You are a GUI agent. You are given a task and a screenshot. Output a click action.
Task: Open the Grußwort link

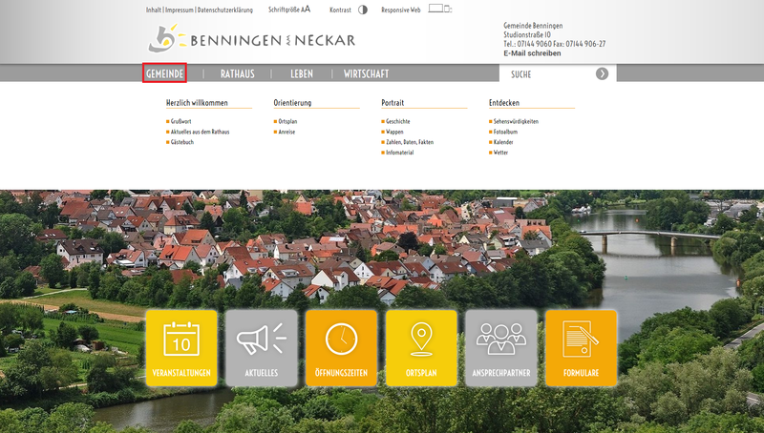click(180, 122)
